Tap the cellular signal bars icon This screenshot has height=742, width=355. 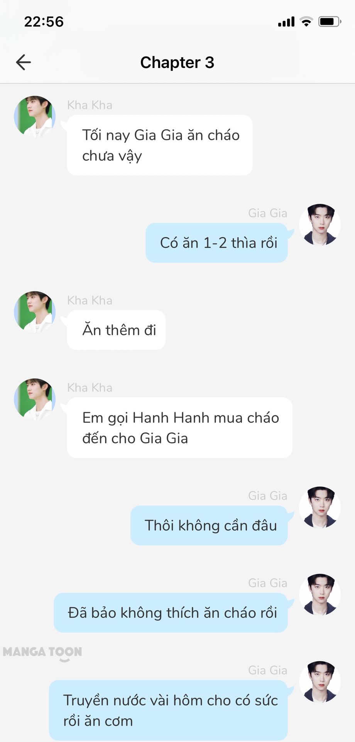(x=286, y=22)
